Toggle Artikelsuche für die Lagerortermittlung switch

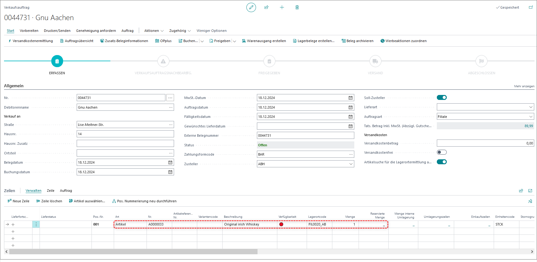(x=442, y=162)
